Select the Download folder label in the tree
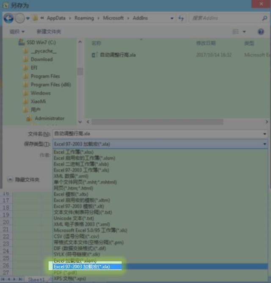Viewport: 271px width, 283px height. [x=41, y=59]
